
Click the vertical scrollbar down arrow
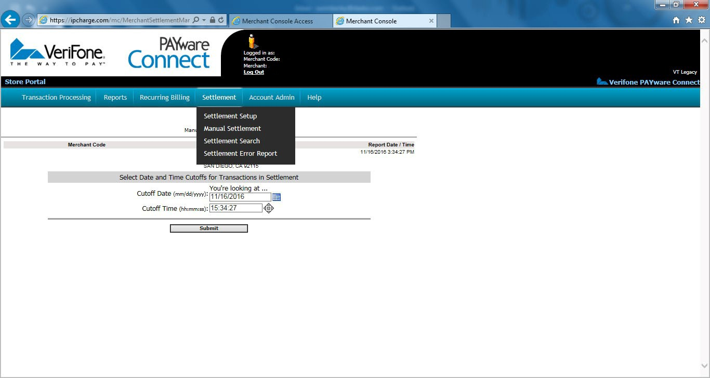[705, 366]
